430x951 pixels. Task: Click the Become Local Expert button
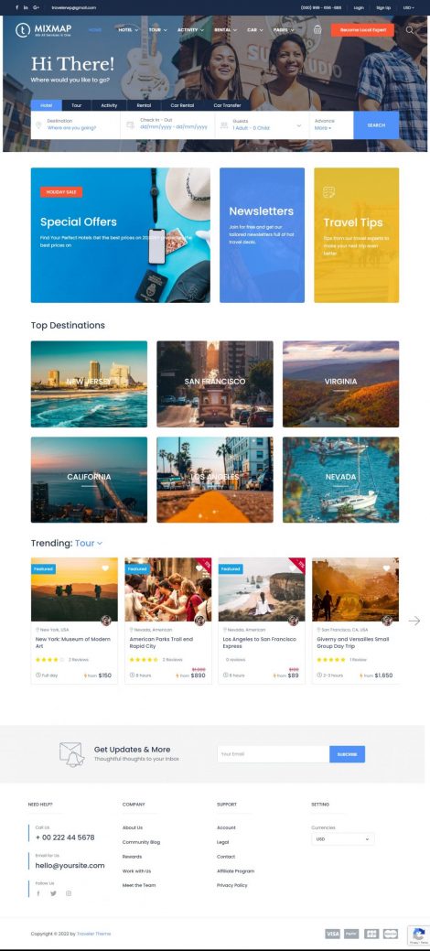pyautogui.click(x=362, y=29)
